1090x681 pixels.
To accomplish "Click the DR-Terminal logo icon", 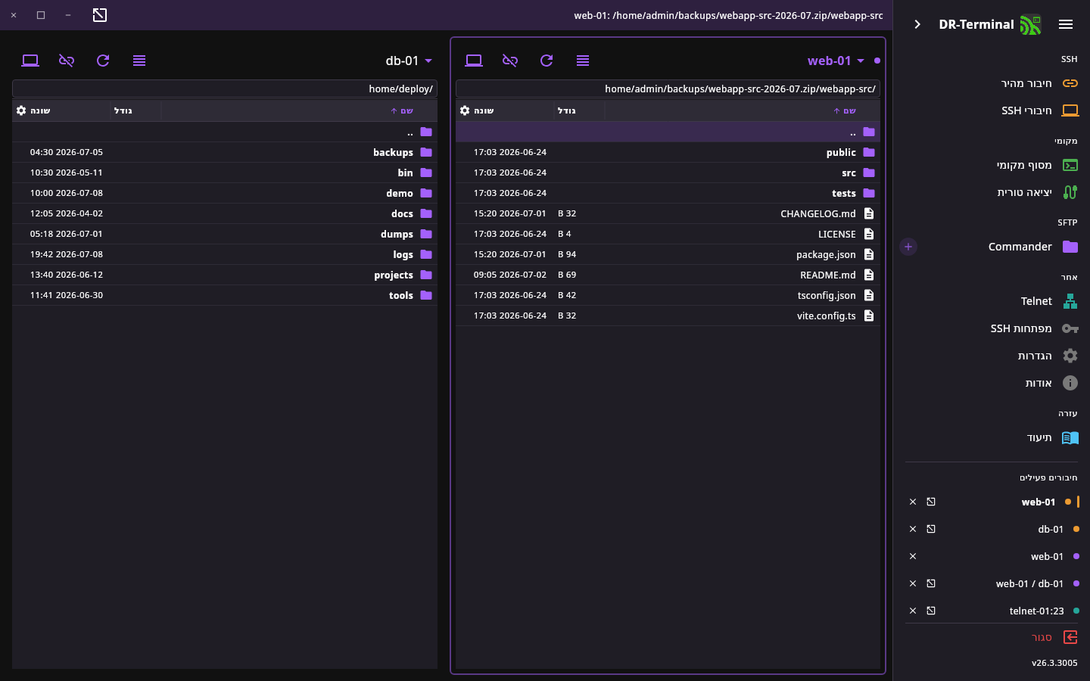I will (x=1030, y=25).
